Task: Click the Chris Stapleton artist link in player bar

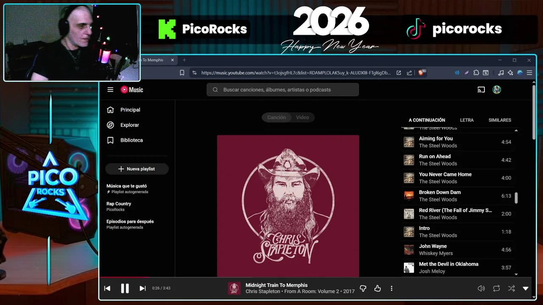Action: coord(263,291)
